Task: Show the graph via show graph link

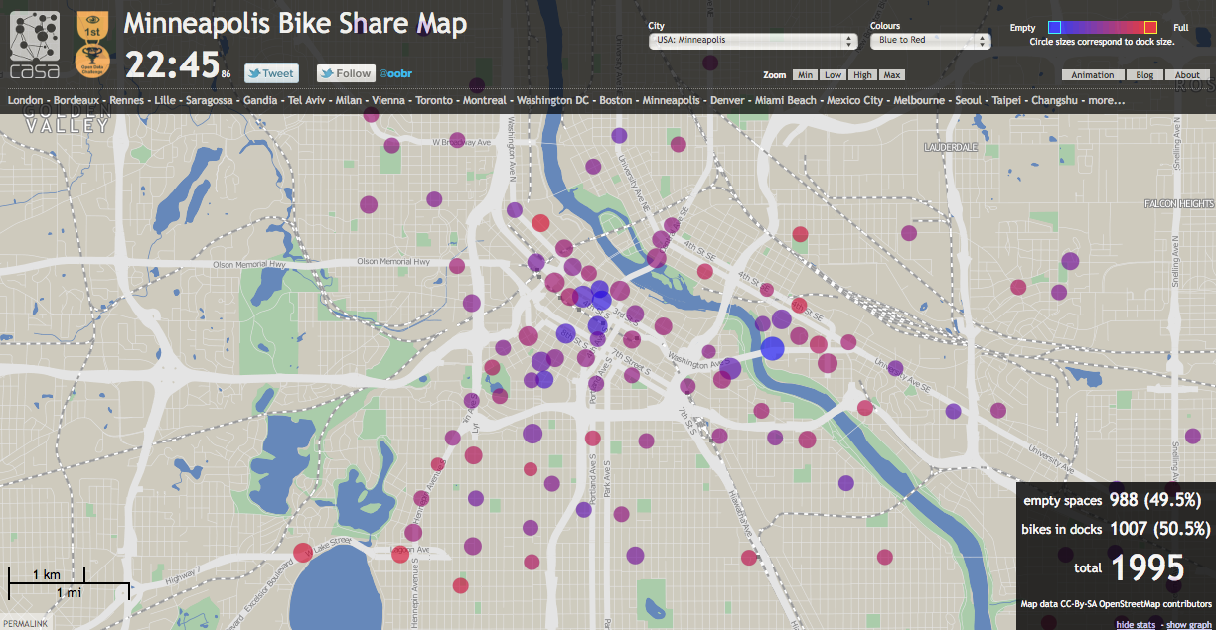Action: [x=1189, y=624]
